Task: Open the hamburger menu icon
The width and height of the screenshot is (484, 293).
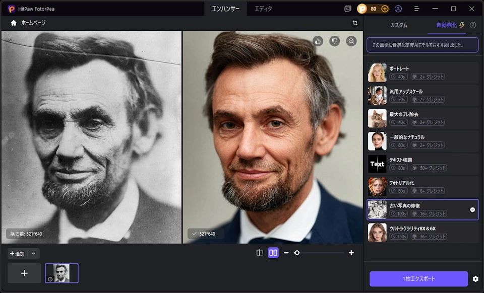Action: point(417,9)
